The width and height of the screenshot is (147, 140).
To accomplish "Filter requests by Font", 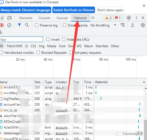I will (62, 46).
